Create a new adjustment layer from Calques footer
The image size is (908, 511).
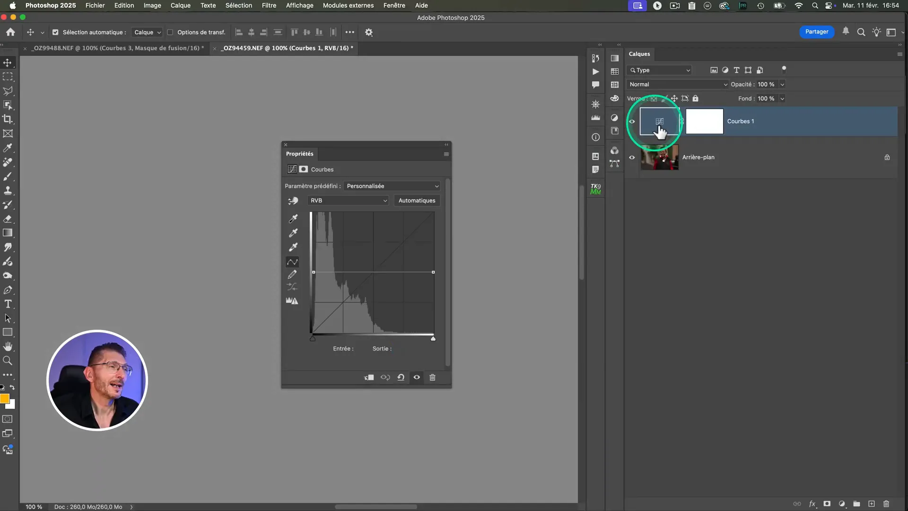click(x=842, y=503)
